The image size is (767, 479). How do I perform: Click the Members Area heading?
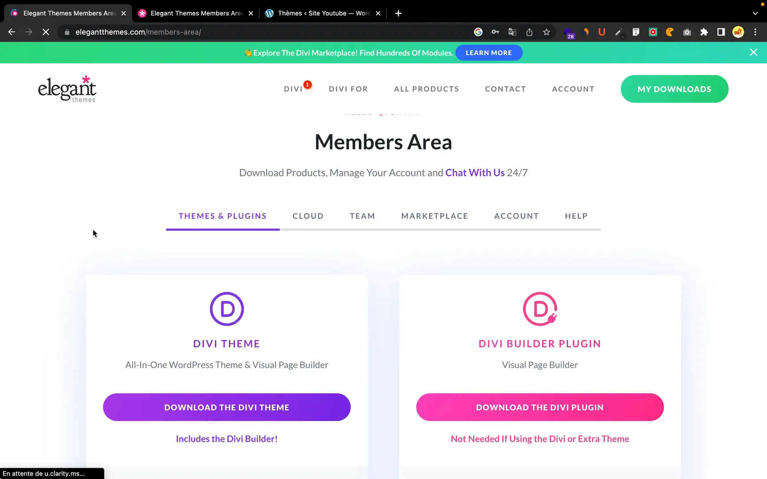[x=383, y=142]
